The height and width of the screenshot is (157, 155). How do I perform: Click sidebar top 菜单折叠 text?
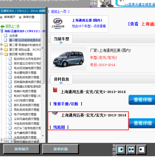[29, 17]
